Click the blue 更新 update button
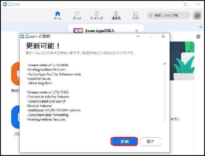Screen dimensions: 205x156 click(124, 141)
